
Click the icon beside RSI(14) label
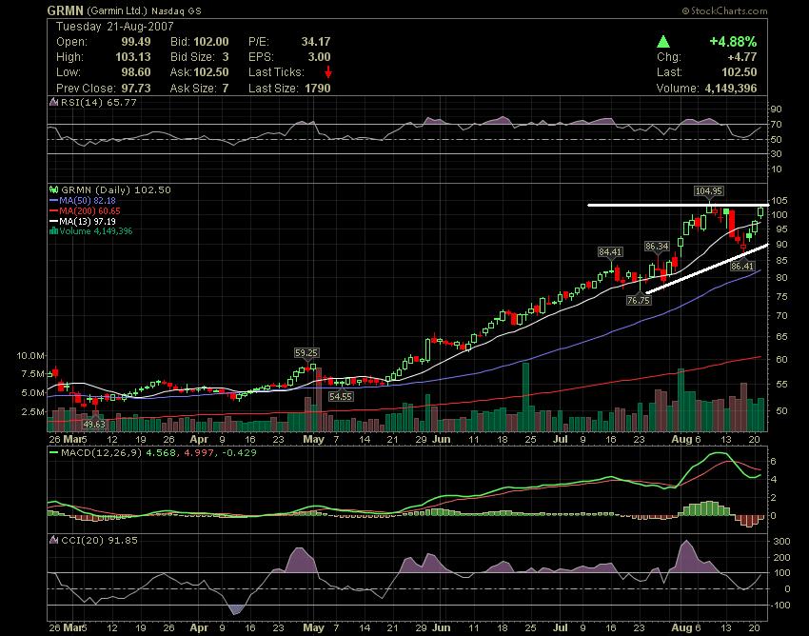[53, 102]
